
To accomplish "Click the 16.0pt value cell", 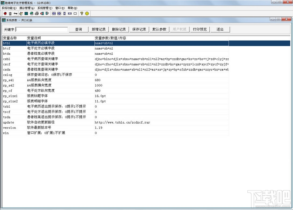I will tap(161, 96).
